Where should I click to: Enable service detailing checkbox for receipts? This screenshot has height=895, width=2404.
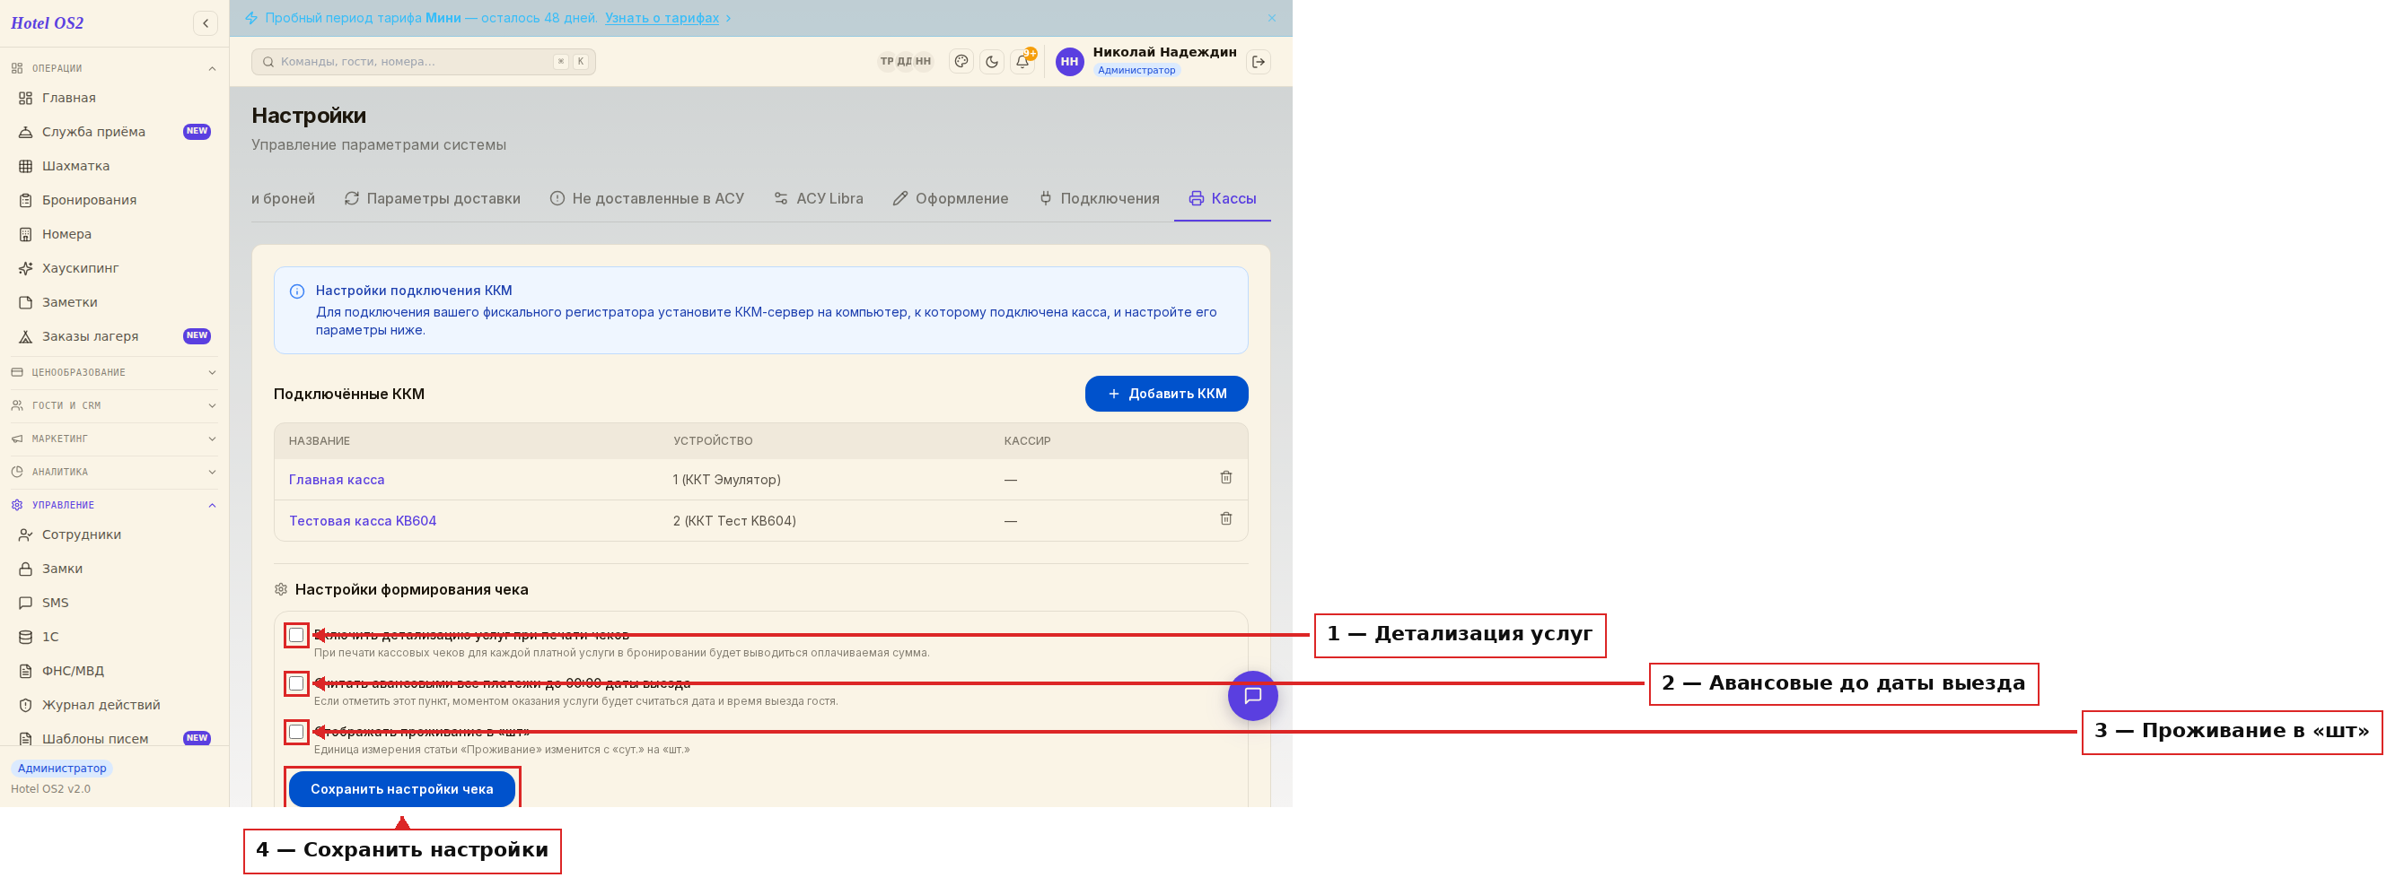coord(296,635)
